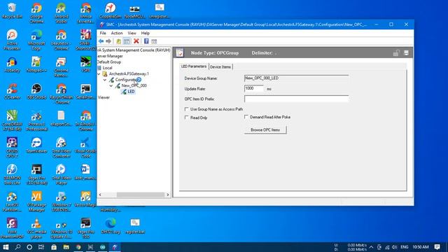Select the VI Package Manager desktop shortcut

(x=36, y=202)
